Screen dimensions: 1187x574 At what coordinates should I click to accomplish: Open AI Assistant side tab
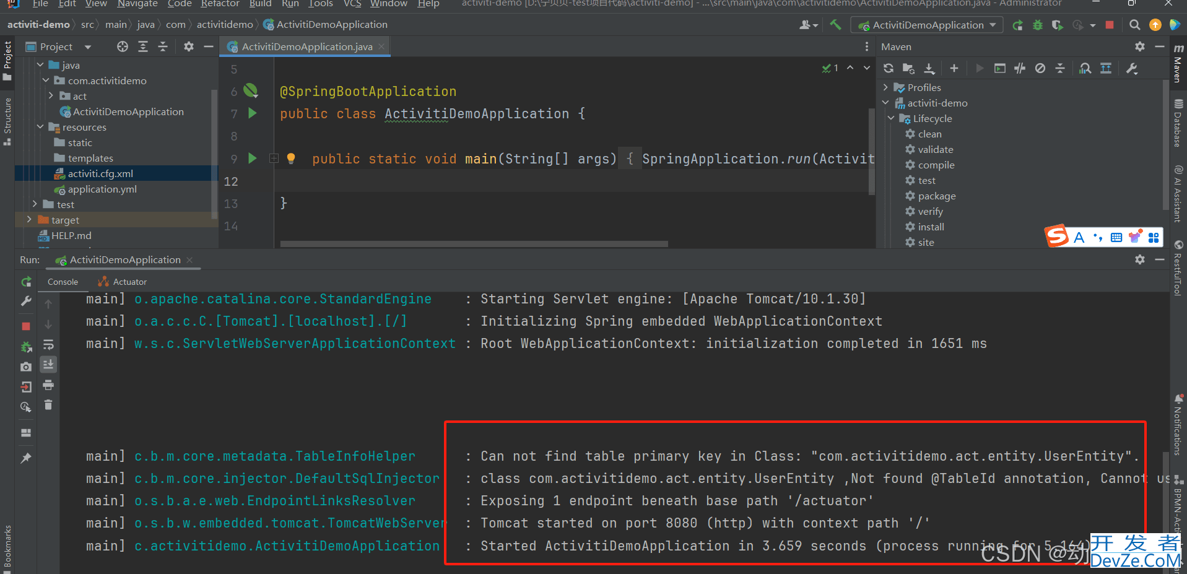click(x=1178, y=194)
